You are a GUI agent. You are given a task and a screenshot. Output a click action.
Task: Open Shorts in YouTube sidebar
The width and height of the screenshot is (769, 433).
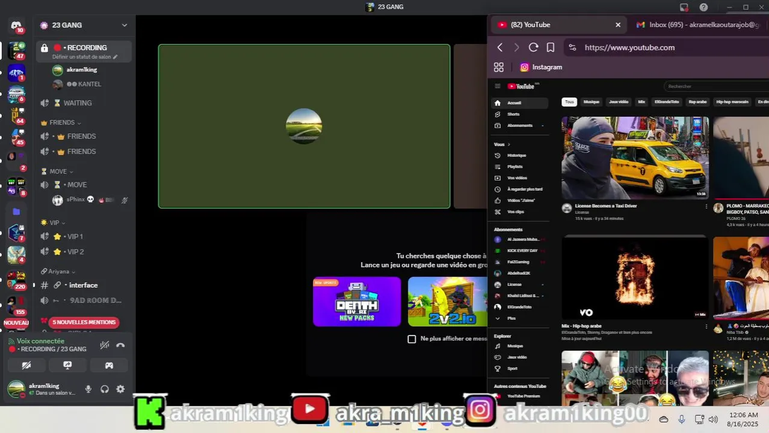pos(520,114)
